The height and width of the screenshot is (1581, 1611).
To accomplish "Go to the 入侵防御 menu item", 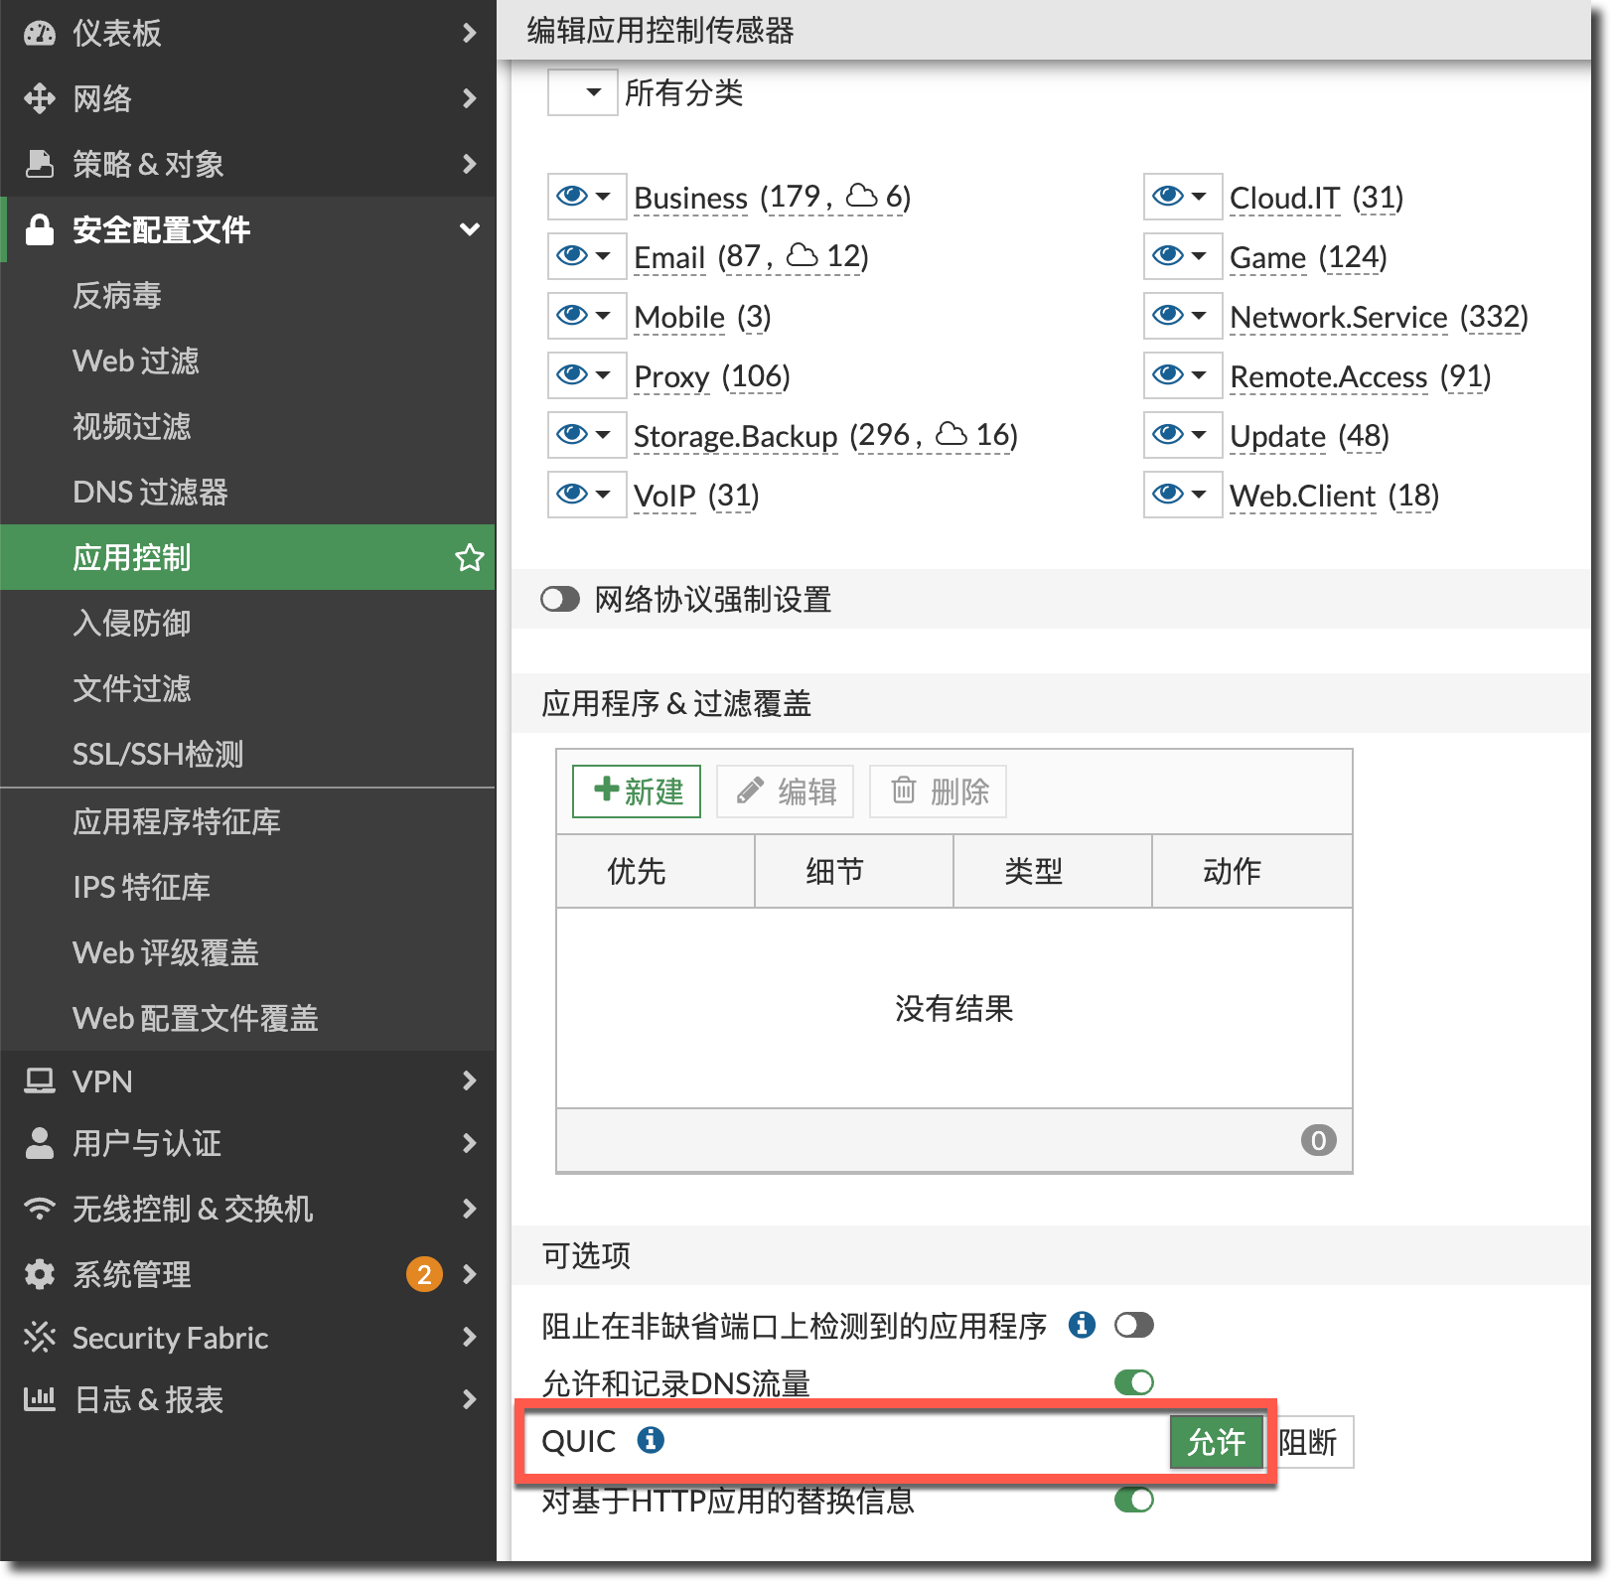I will 131,623.
